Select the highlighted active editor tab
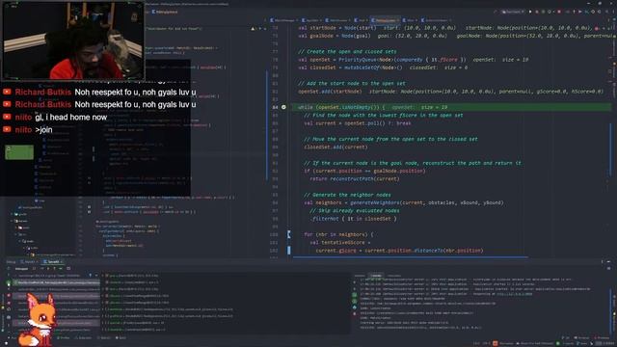The width and height of the screenshot is (617, 347). (x=385, y=20)
